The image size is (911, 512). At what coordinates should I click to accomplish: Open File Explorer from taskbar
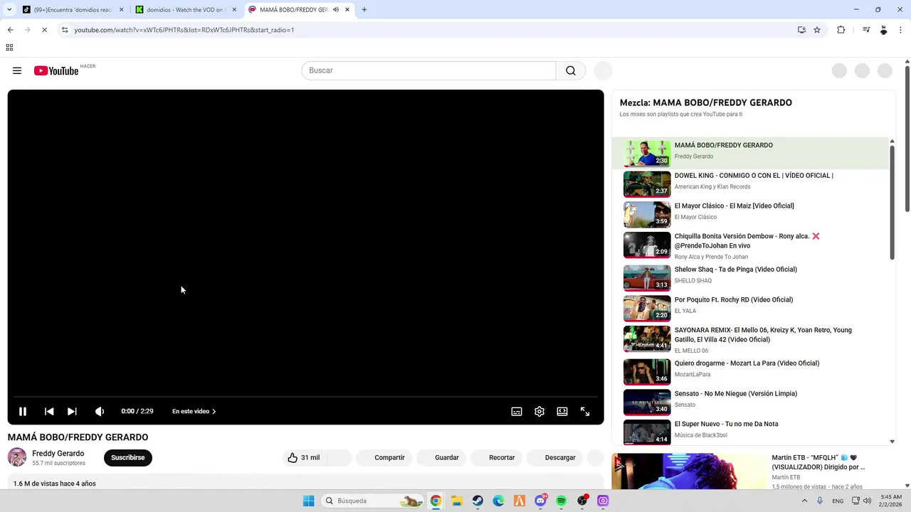coord(456,501)
